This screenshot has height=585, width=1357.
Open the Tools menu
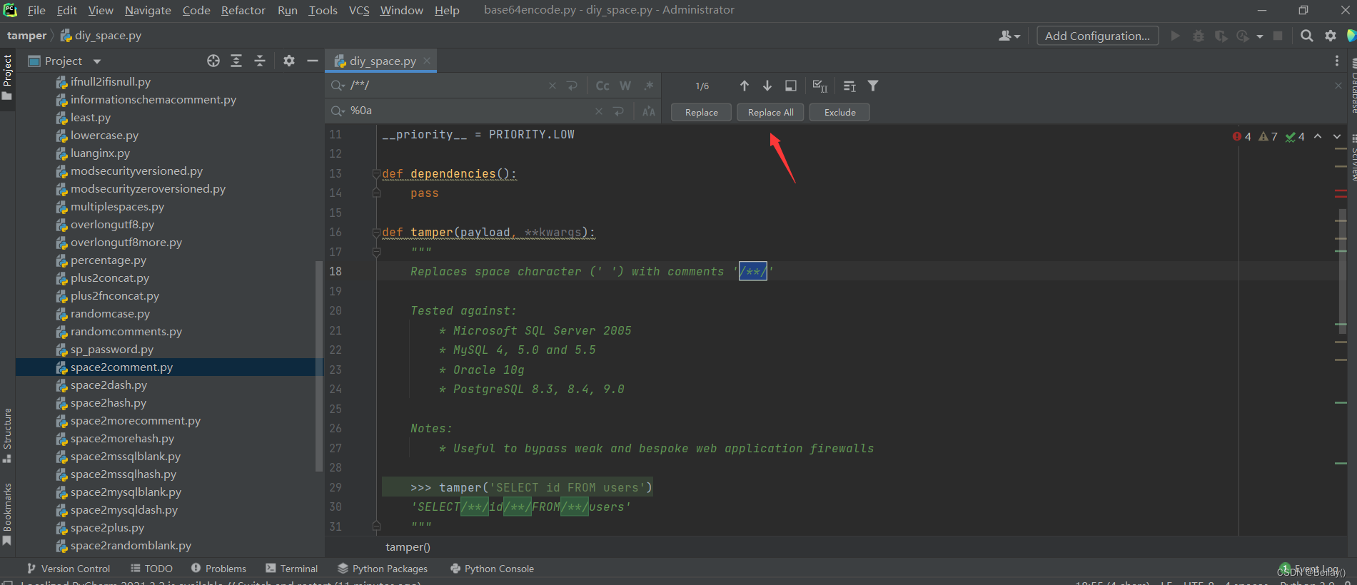point(323,10)
